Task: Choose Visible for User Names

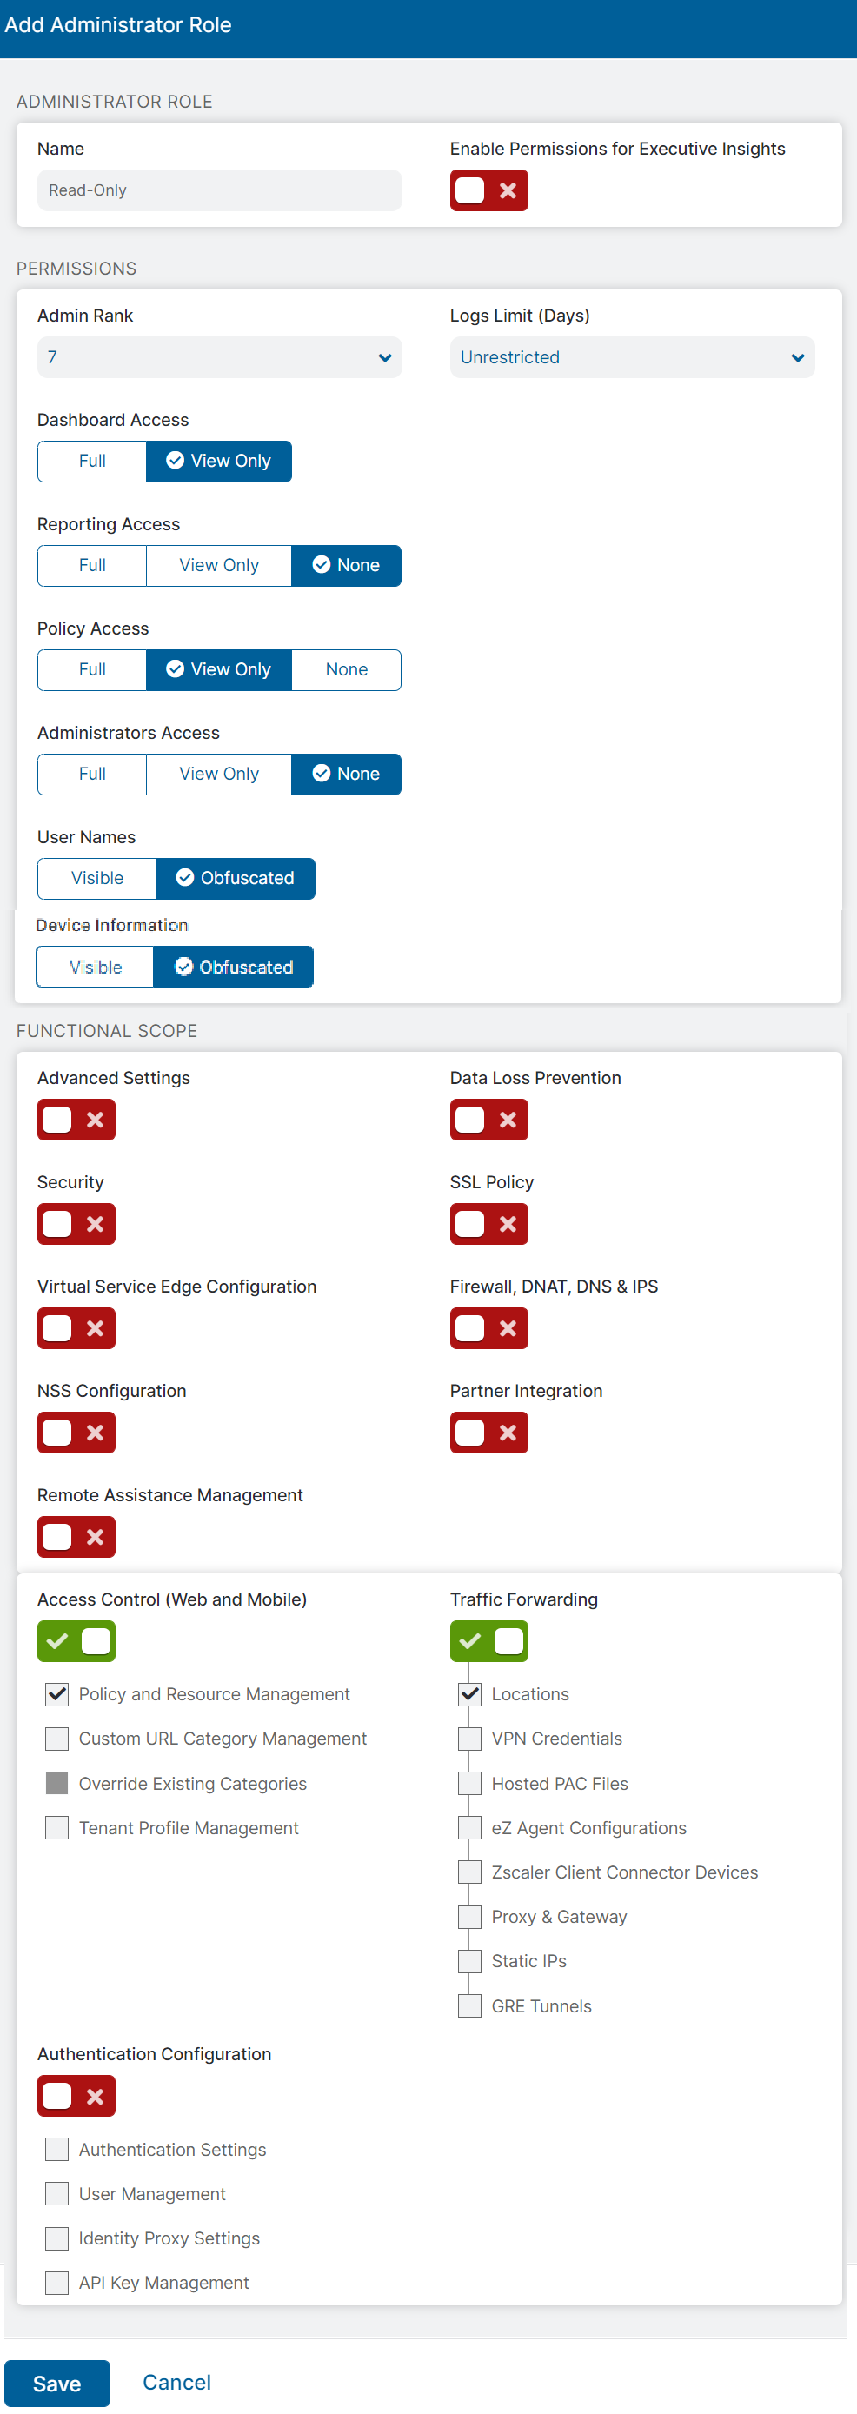Action: coord(96,878)
